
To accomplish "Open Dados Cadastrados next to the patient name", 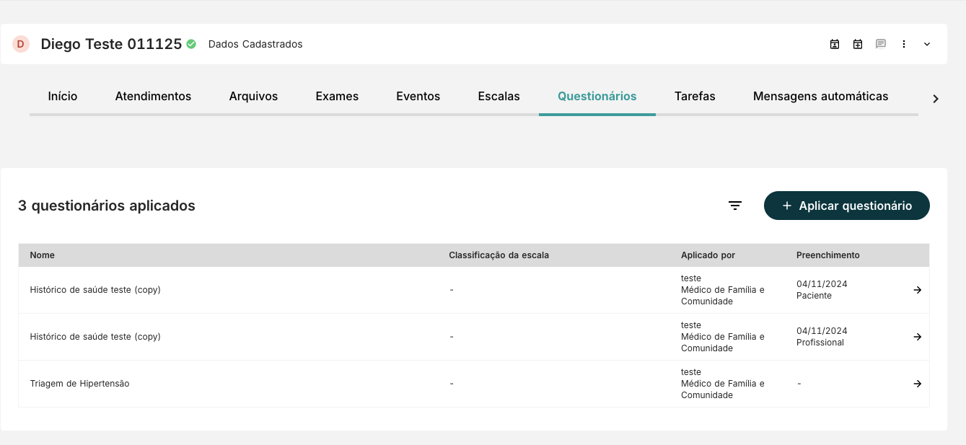I will 255,44.
